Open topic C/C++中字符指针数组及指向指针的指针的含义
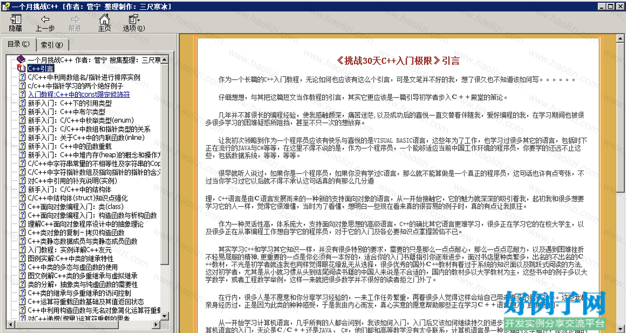The image size is (626, 333). pos(94,172)
